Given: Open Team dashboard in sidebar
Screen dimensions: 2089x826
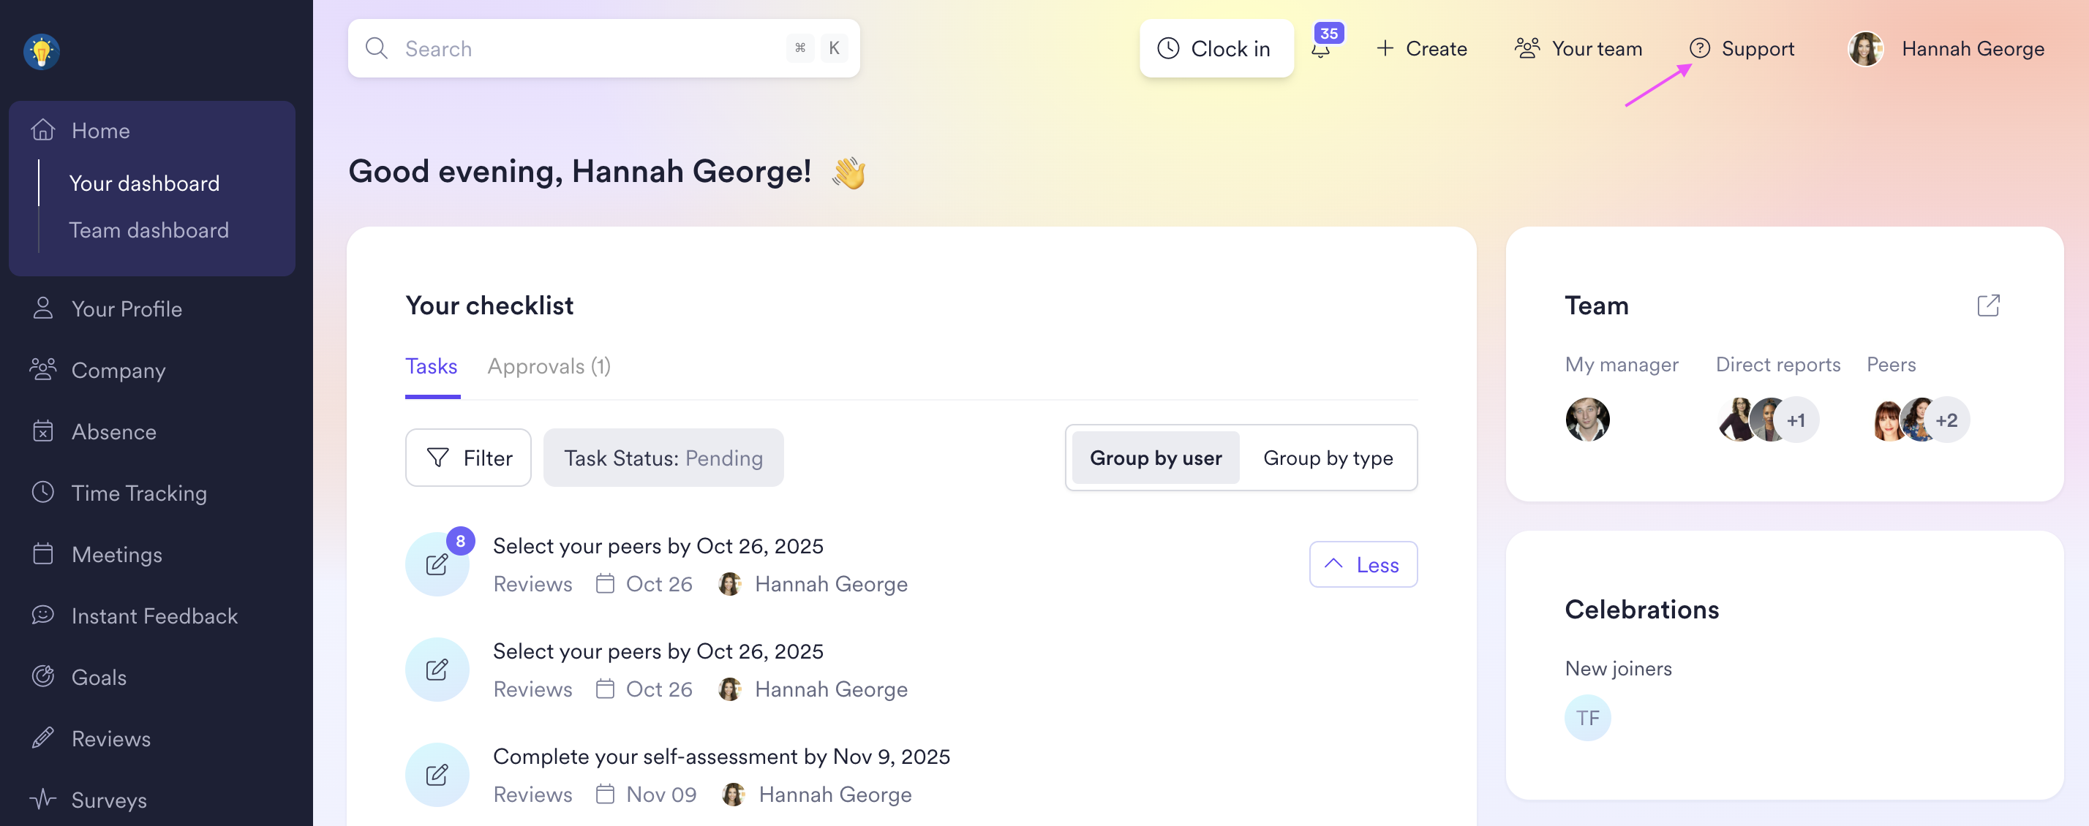Looking at the screenshot, I should tap(148, 230).
